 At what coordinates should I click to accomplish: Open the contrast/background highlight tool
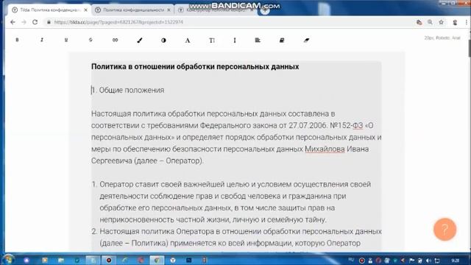163,40
